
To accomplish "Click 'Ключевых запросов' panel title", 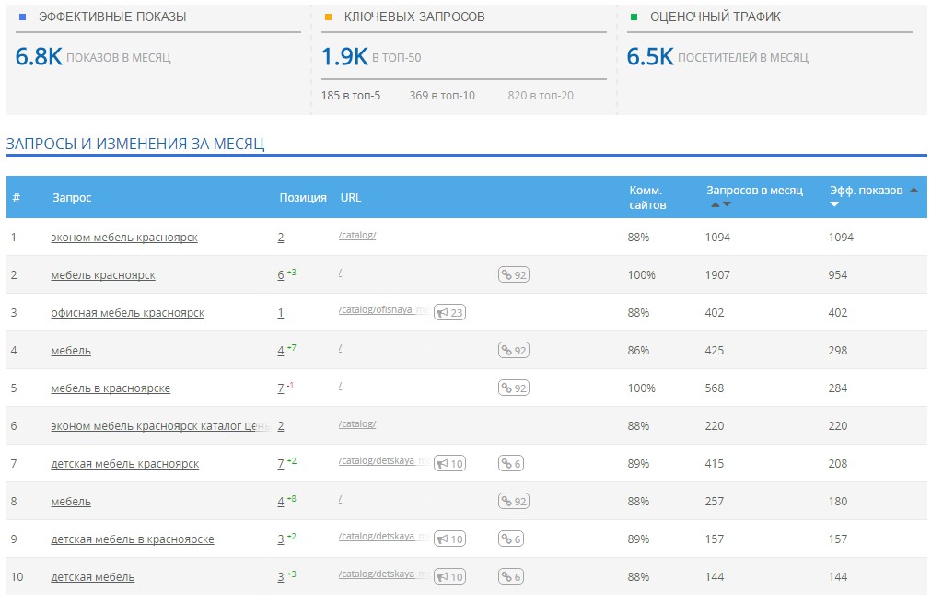I will click(x=414, y=17).
